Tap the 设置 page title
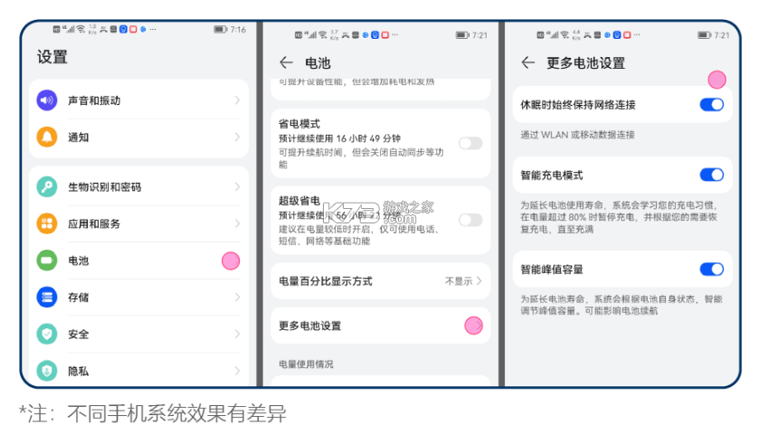 (x=52, y=57)
